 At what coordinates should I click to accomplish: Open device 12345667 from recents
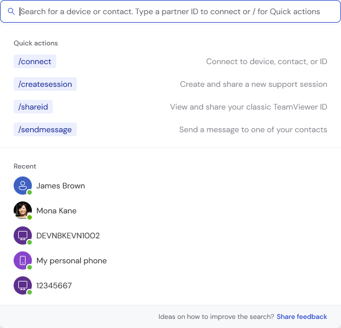tap(54, 285)
